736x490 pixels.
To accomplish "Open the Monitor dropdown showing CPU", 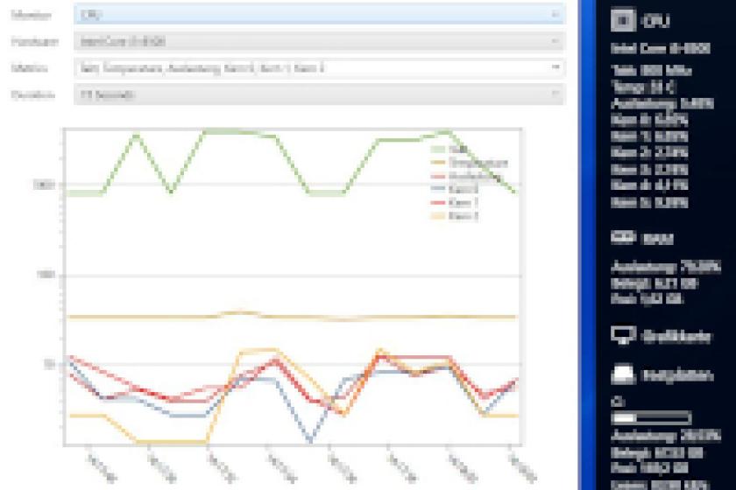I will tap(319, 15).
